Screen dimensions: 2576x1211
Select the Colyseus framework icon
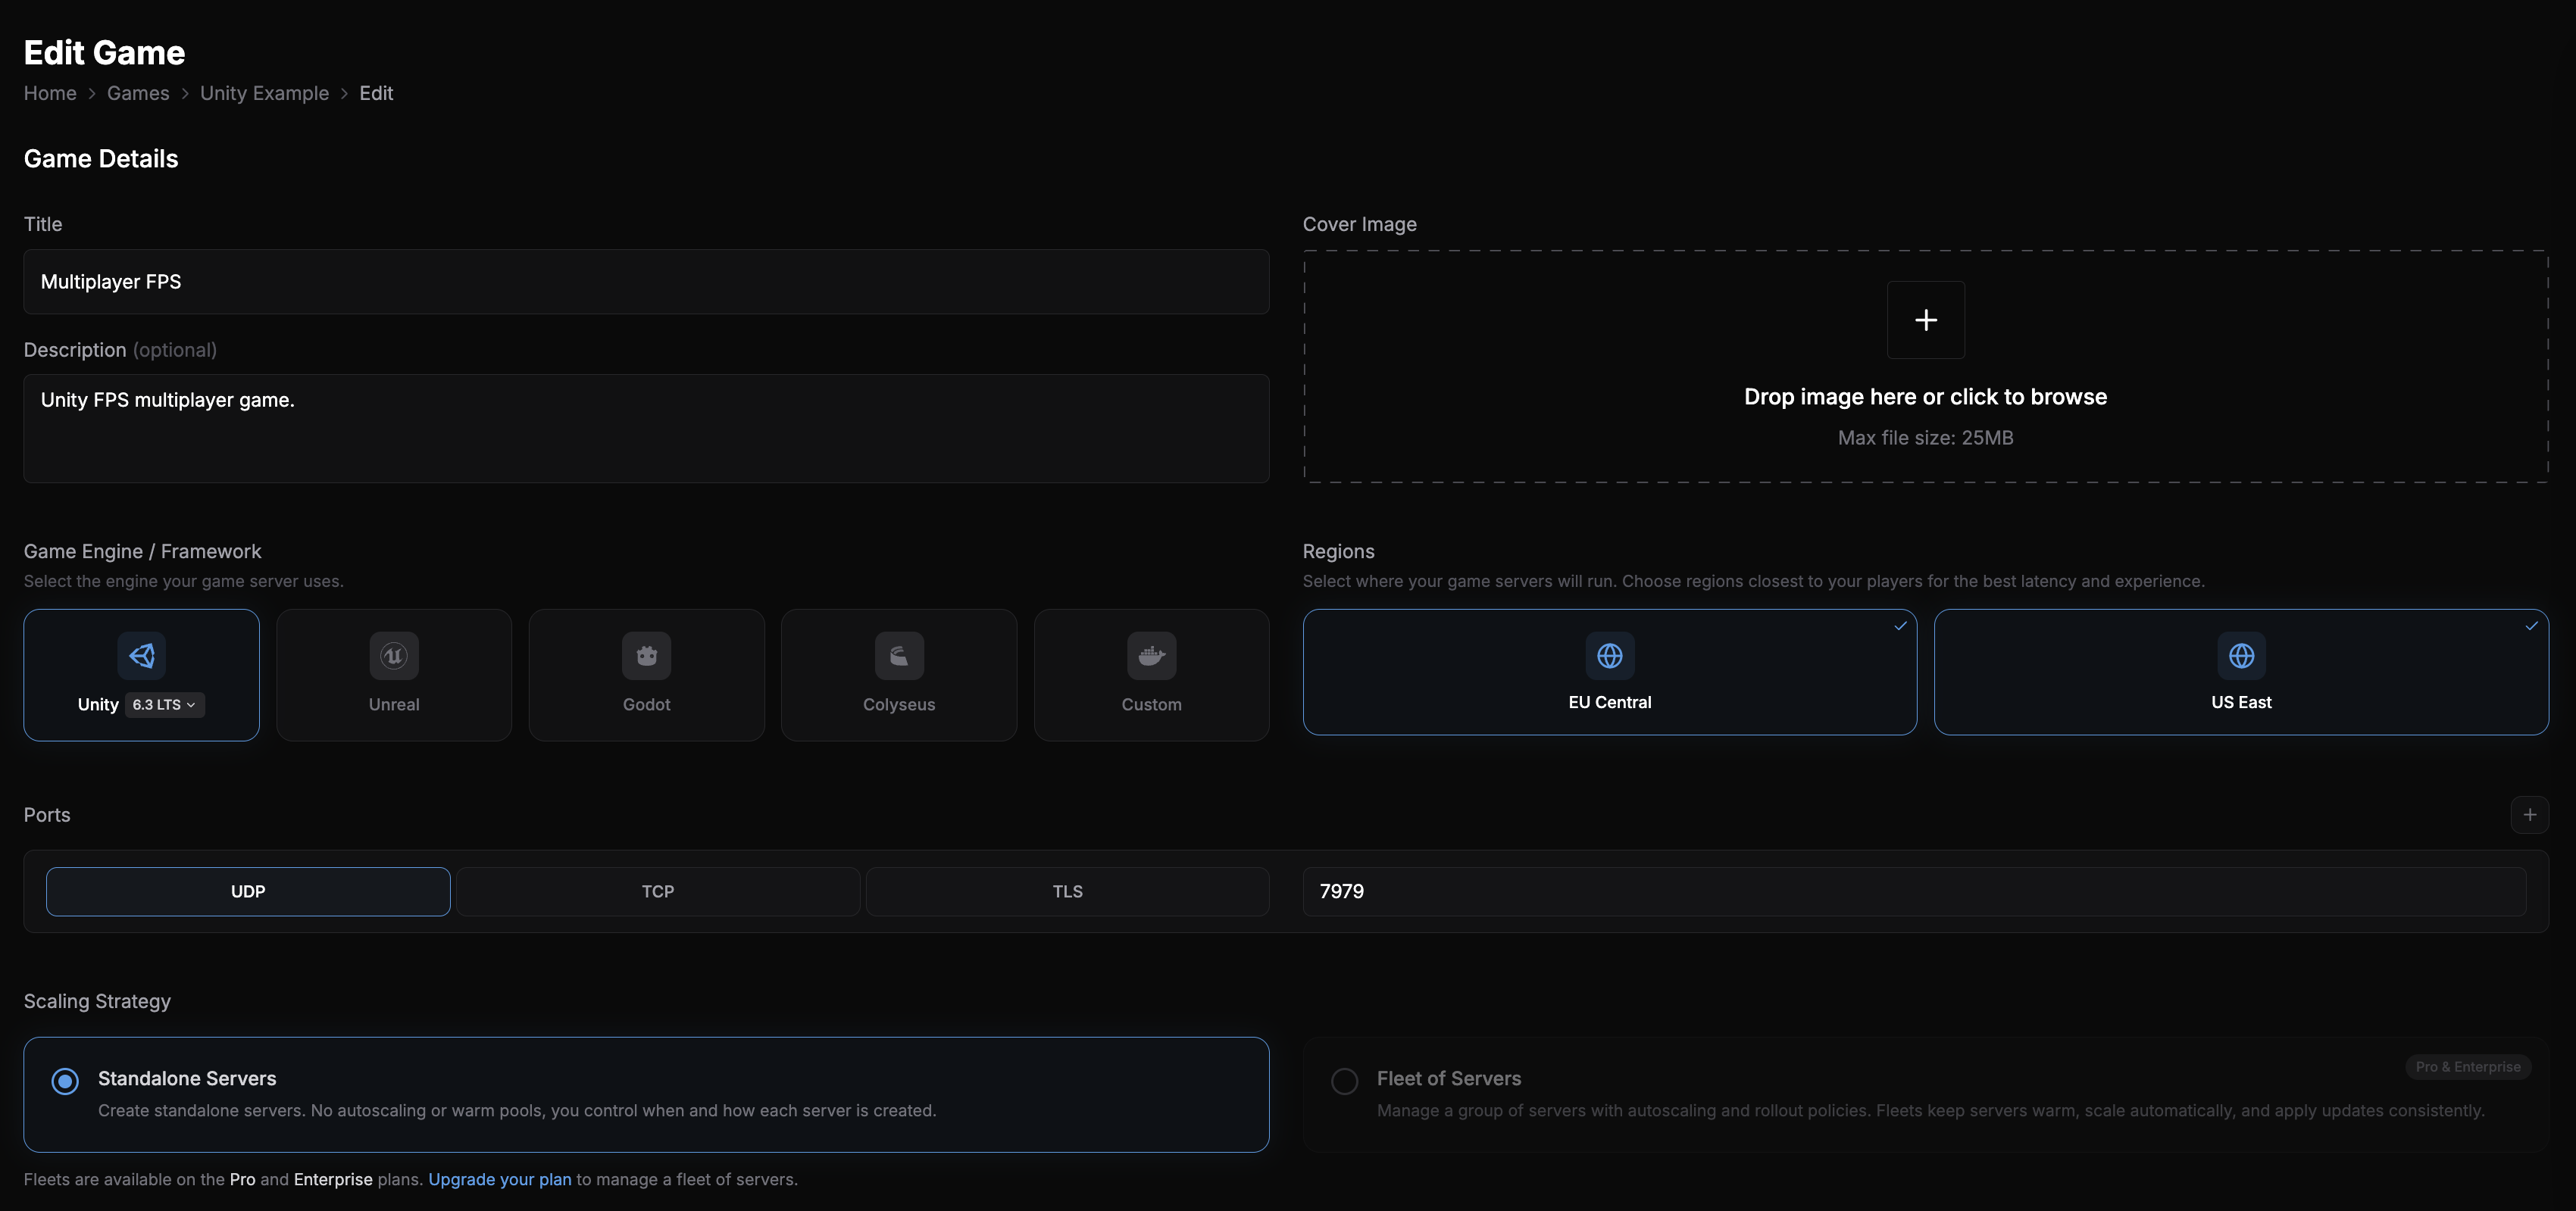(x=899, y=656)
